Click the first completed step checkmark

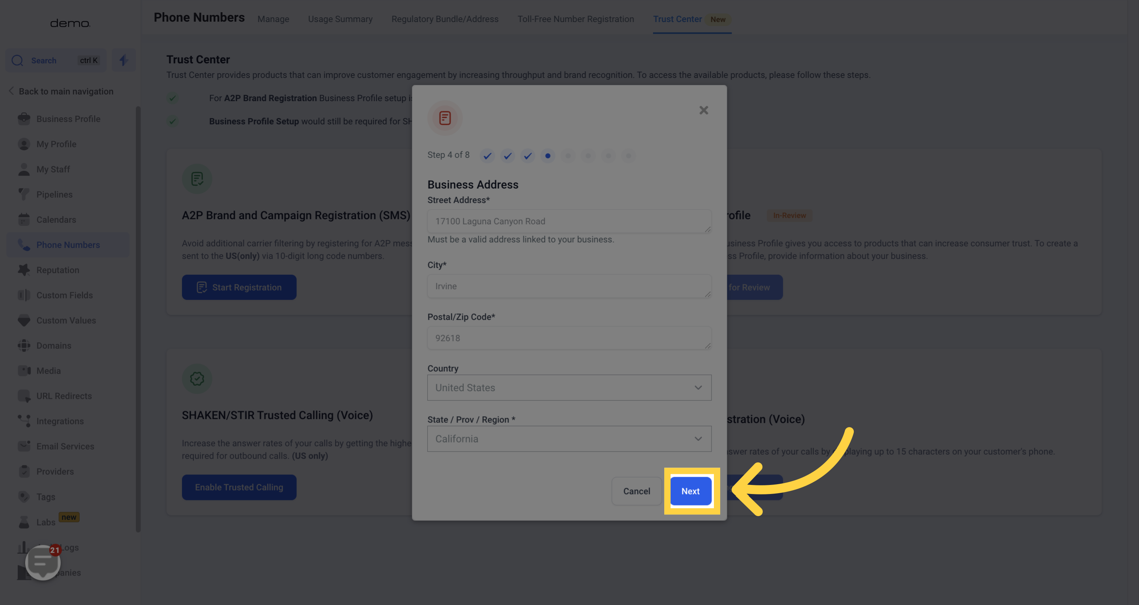487,155
